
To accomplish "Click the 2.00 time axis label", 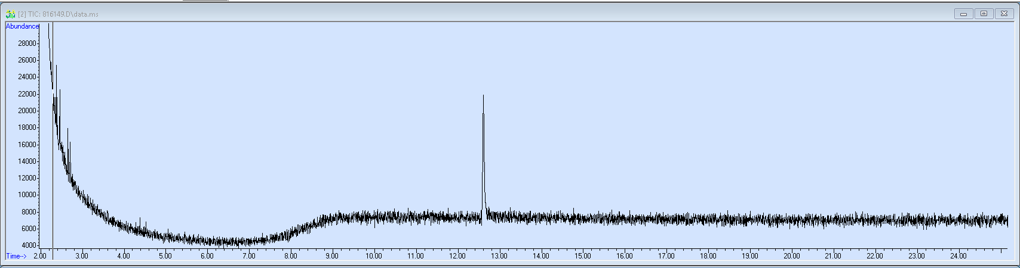I will (40, 256).
